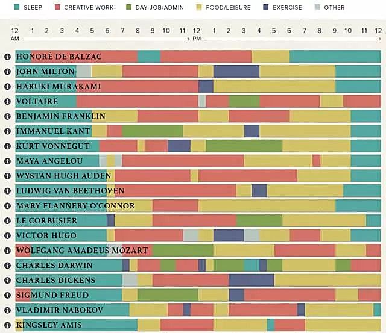Click the WYSTAN HUGH AUDEN name label

pos(64,176)
